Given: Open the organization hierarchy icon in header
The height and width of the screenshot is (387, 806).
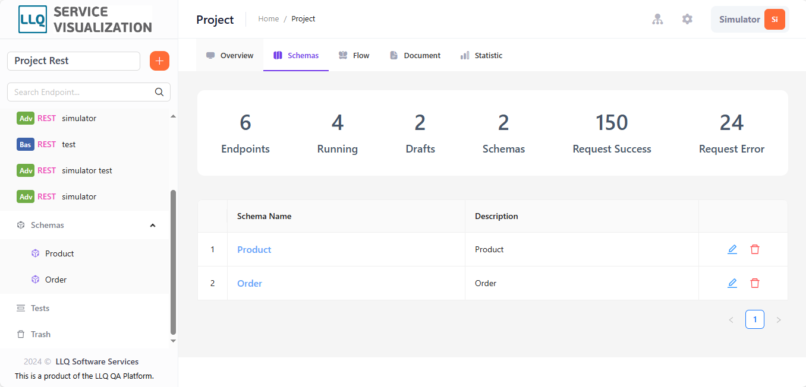Looking at the screenshot, I should coord(657,19).
